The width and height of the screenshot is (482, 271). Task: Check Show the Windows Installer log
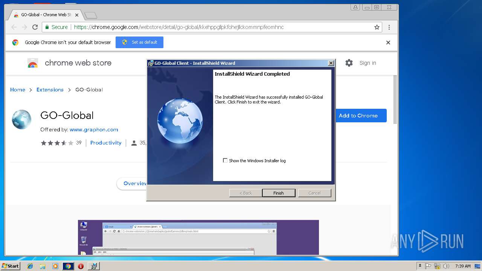tap(225, 160)
